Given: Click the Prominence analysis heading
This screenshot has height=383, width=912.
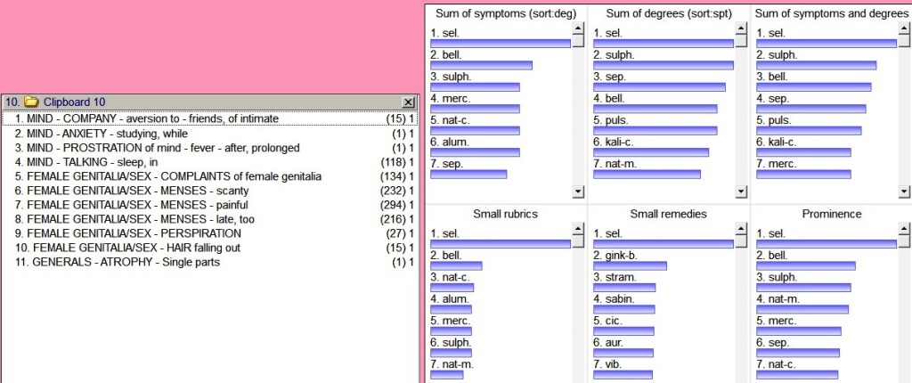Looking at the screenshot, I should [x=831, y=214].
